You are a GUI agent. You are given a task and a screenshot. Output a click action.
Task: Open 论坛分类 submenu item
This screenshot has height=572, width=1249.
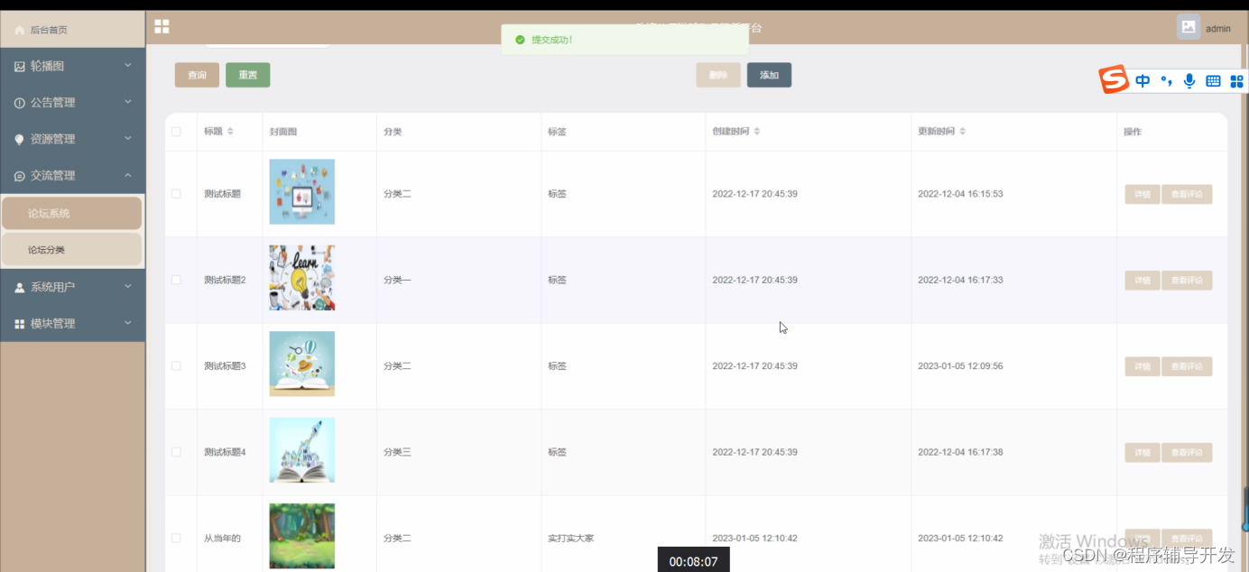click(x=71, y=250)
